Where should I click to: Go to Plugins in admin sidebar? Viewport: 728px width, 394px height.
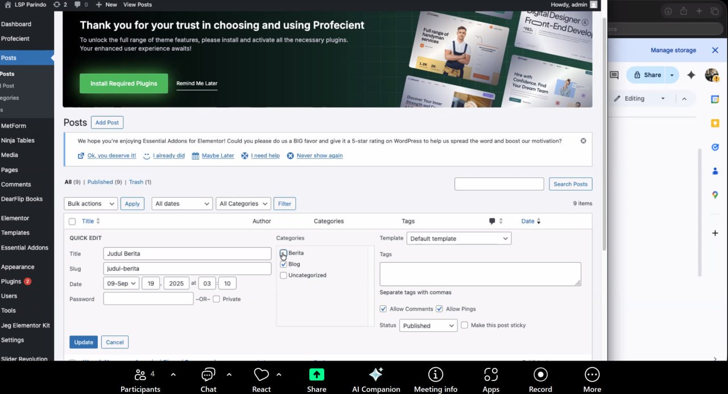click(11, 281)
